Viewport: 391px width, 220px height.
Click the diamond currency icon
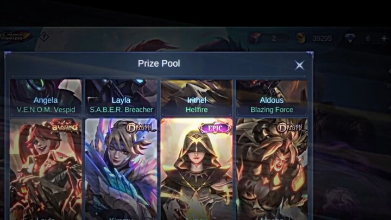(x=350, y=38)
